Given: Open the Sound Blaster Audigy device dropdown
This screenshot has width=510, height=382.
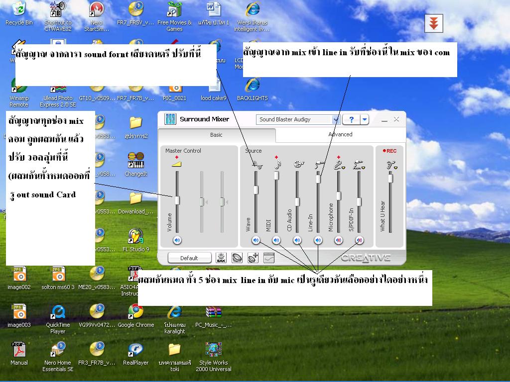Looking at the screenshot, I should (336, 119).
